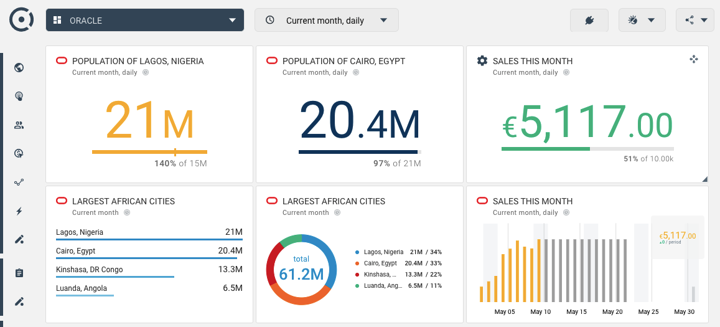Screen dimensions: 720x327
Task: Open the share options dropdown
Action: point(694,20)
